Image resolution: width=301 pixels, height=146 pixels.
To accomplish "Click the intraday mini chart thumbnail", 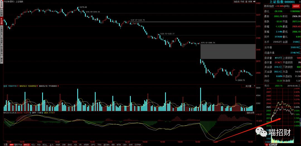I will coord(282,115).
